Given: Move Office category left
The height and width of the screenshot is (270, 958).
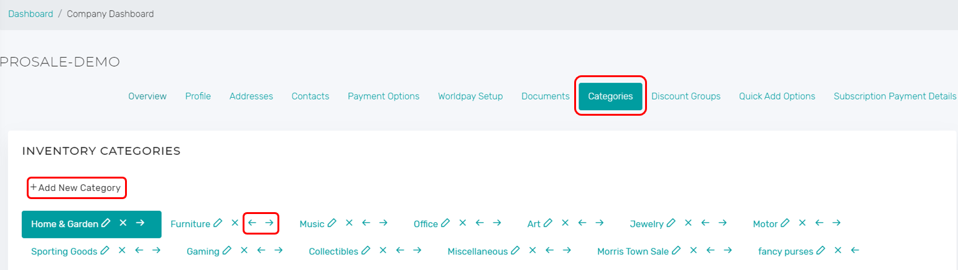Looking at the screenshot, I should click(x=480, y=223).
